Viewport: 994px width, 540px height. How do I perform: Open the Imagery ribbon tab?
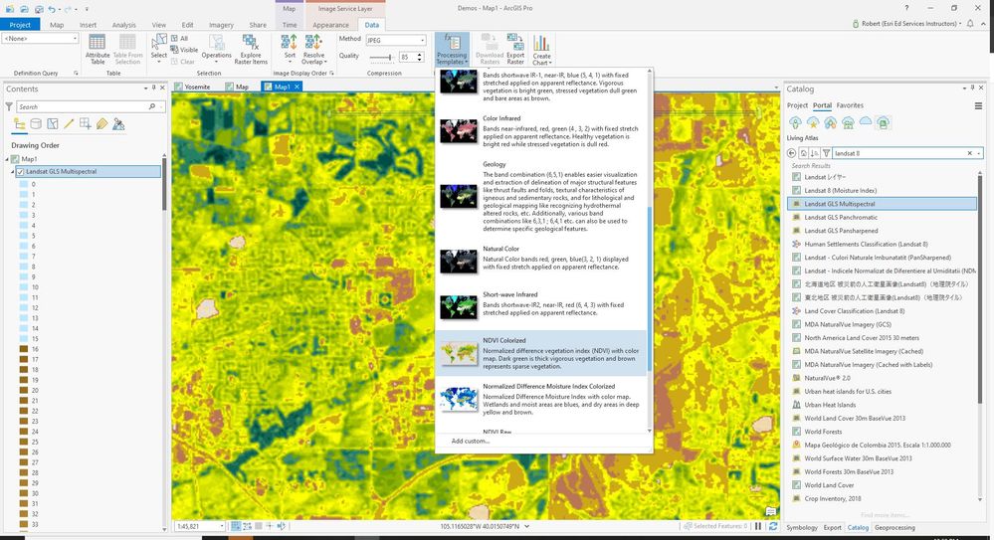pyautogui.click(x=221, y=25)
